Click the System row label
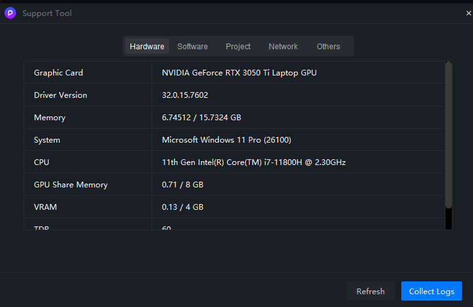Image resolution: width=473 pixels, height=307 pixels. tap(47, 140)
